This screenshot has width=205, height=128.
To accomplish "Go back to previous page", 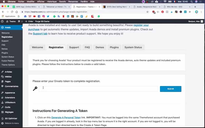I will pos(3,12).
